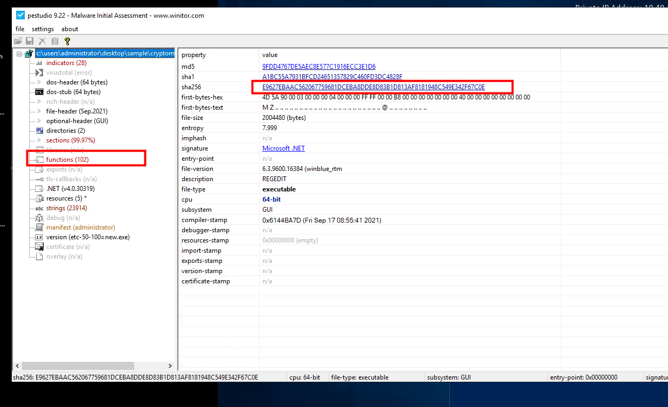Click the version 1.0 icon
Viewport: 668px width, 407px height.
[39, 237]
